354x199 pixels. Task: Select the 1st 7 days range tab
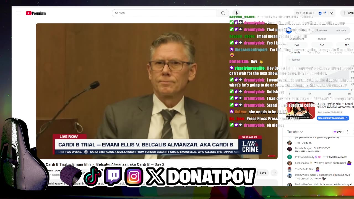[x=314, y=53]
